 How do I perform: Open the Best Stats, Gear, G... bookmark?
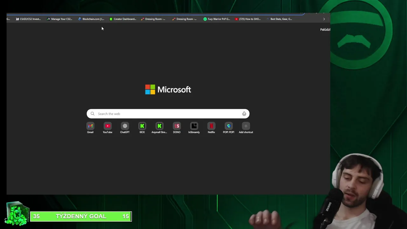[279, 19]
